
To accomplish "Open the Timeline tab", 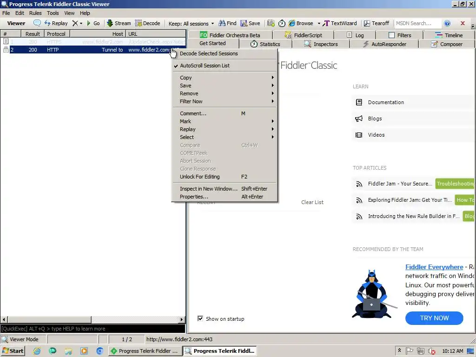I will click(449, 35).
